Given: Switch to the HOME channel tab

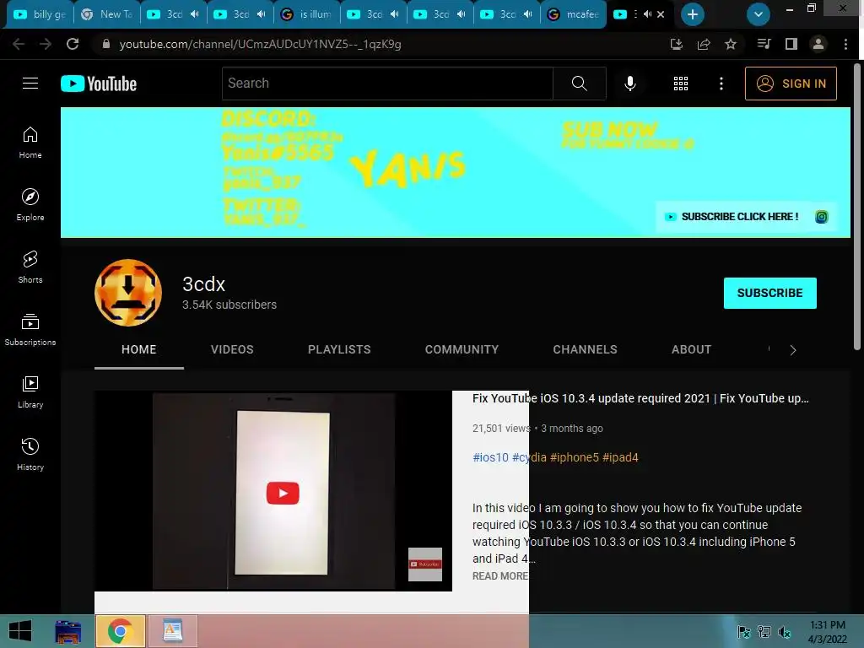Looking at the screenshot, I should pos(139,349).
